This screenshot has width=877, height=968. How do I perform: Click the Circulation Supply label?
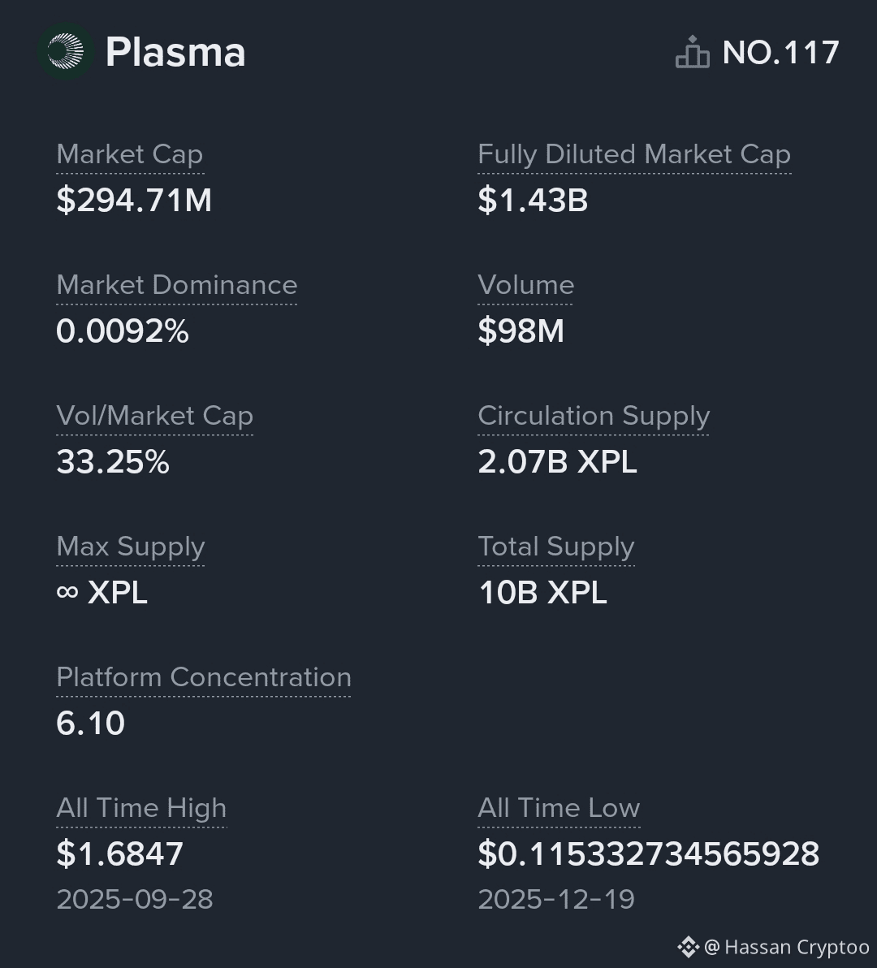point(594,416)
